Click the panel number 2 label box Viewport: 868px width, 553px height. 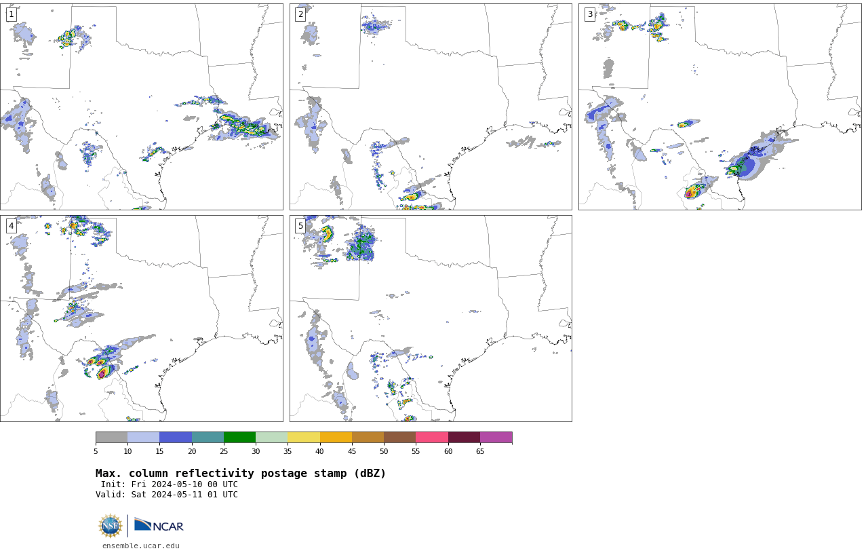click(x=300, y=14)
